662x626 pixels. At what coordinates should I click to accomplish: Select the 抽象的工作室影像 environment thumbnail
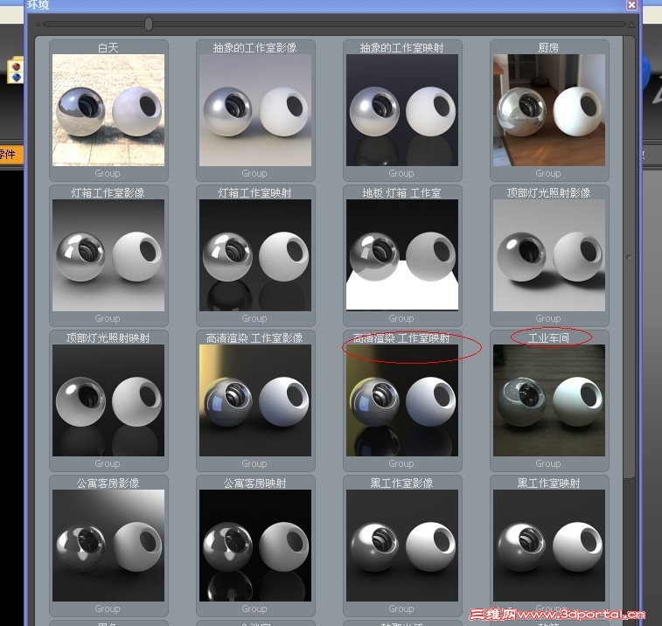click(x=255, y=110)
